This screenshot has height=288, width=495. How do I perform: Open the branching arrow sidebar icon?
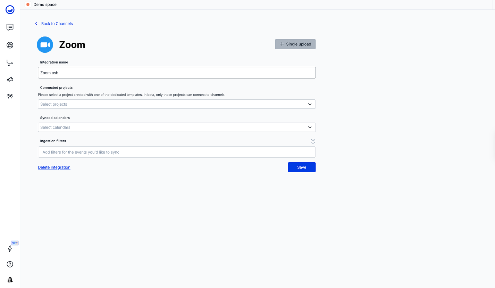[x=10, y=63]
